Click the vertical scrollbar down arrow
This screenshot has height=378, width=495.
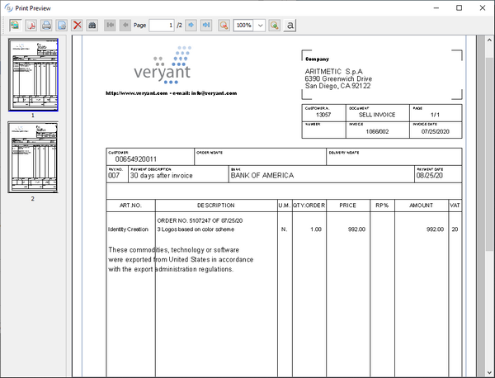pyautogui.click(x=489, y=372)
